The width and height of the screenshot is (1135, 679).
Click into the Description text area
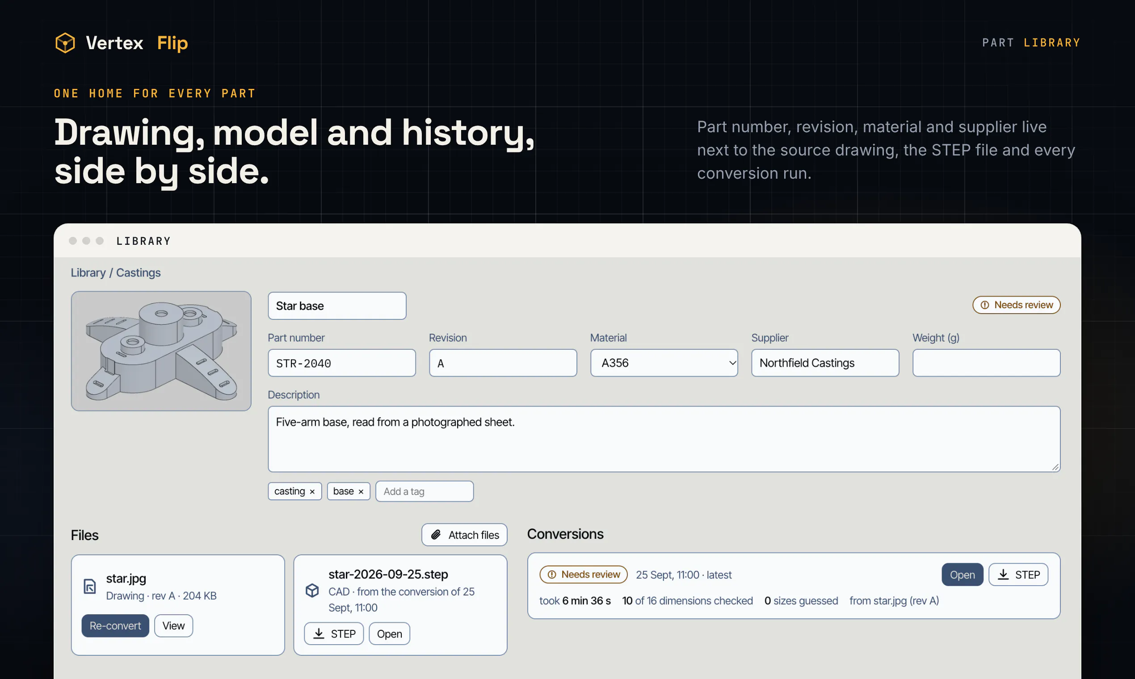pyautogui.click(x=664, y=439)
